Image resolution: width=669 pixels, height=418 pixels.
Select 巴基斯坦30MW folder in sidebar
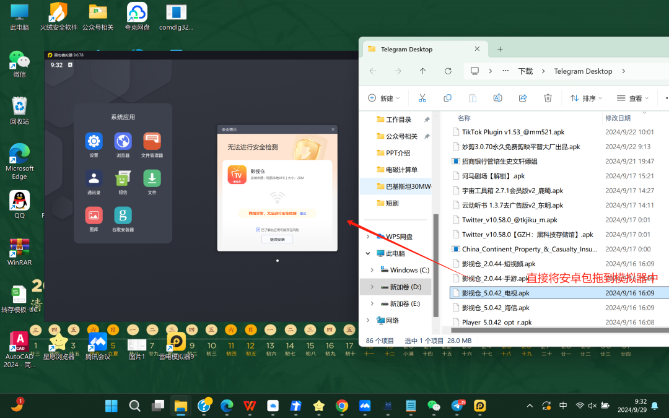404,186
